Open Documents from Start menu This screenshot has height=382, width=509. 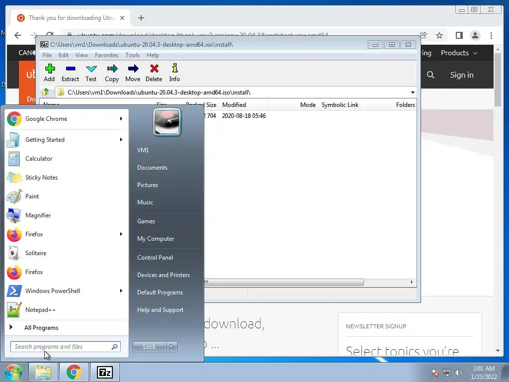[x=152, y=168]
